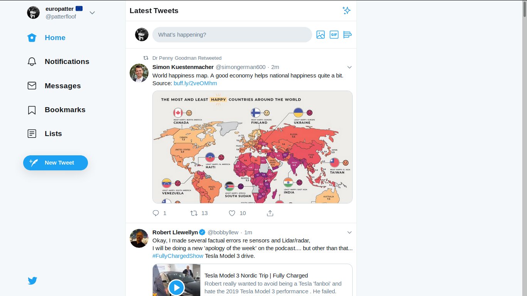Add an image using the media icon
The image size is (527, 296).
[x=321, y=35]
